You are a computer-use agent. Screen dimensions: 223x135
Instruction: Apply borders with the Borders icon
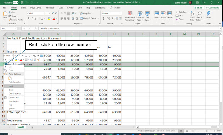pos(42,18)
